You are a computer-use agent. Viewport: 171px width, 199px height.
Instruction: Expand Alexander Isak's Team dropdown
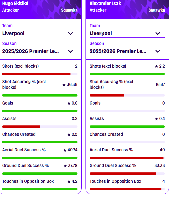tap(158, 33)
